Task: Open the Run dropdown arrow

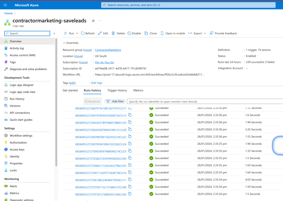Action: click(77, 33)
